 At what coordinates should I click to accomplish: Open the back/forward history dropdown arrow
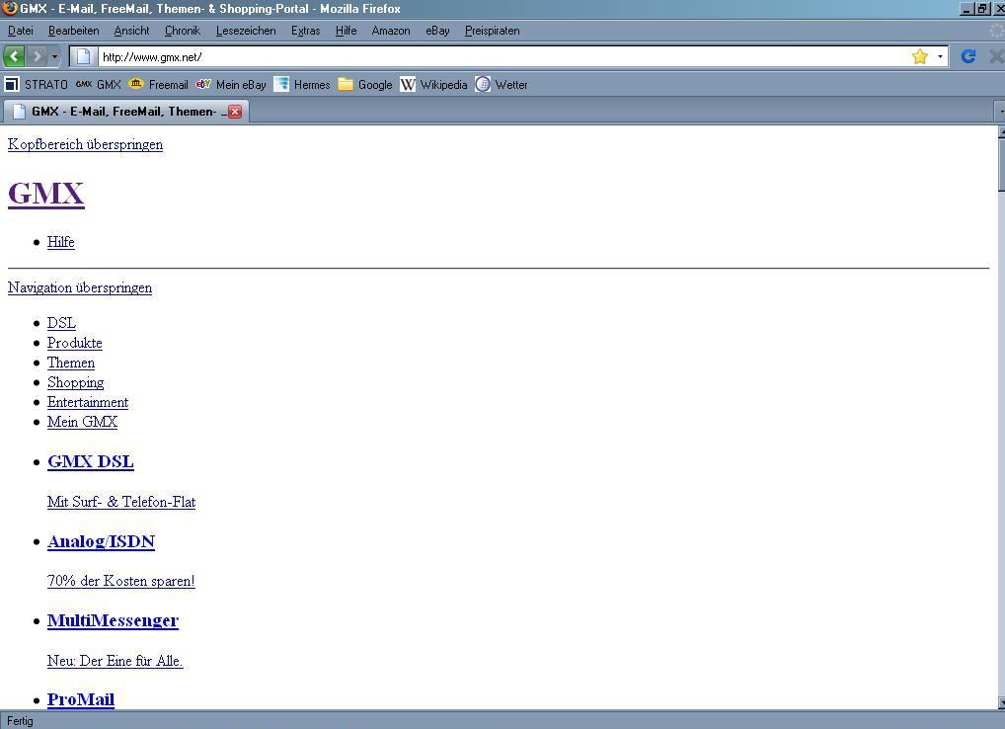54,56
